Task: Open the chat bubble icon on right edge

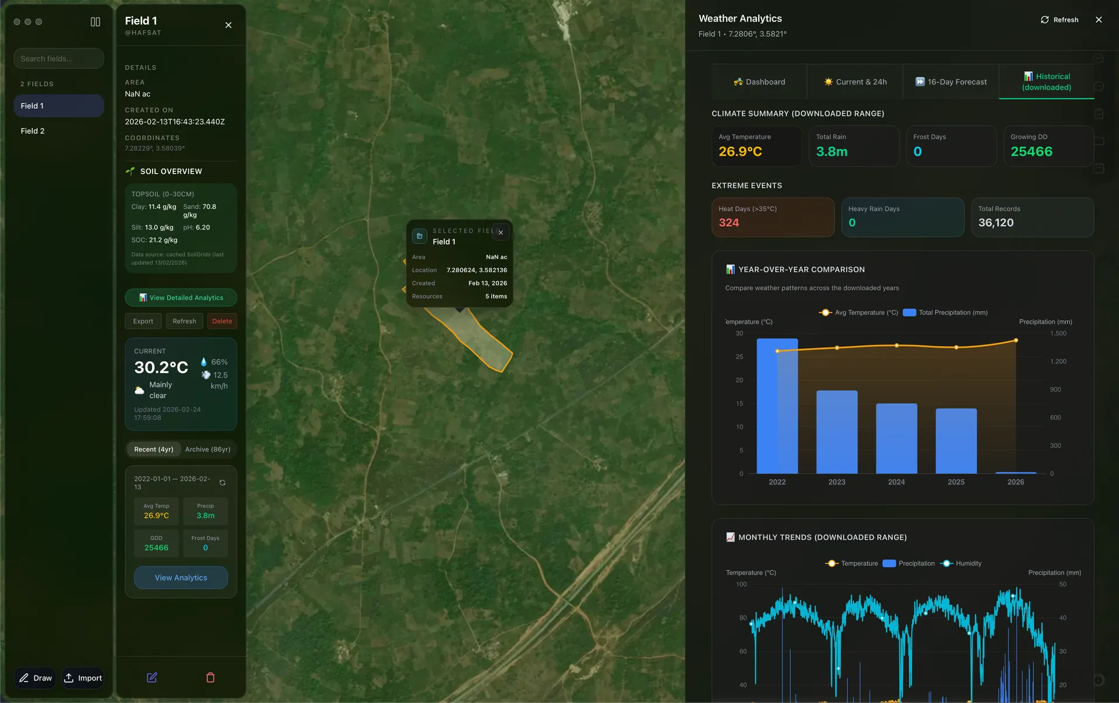Action: coord(1099,86)
